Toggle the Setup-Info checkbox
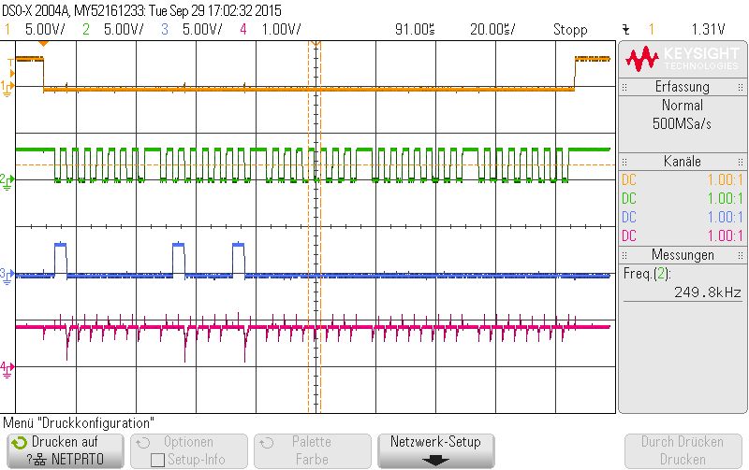This screenshot has width=749, height=470. pos(157,460)
